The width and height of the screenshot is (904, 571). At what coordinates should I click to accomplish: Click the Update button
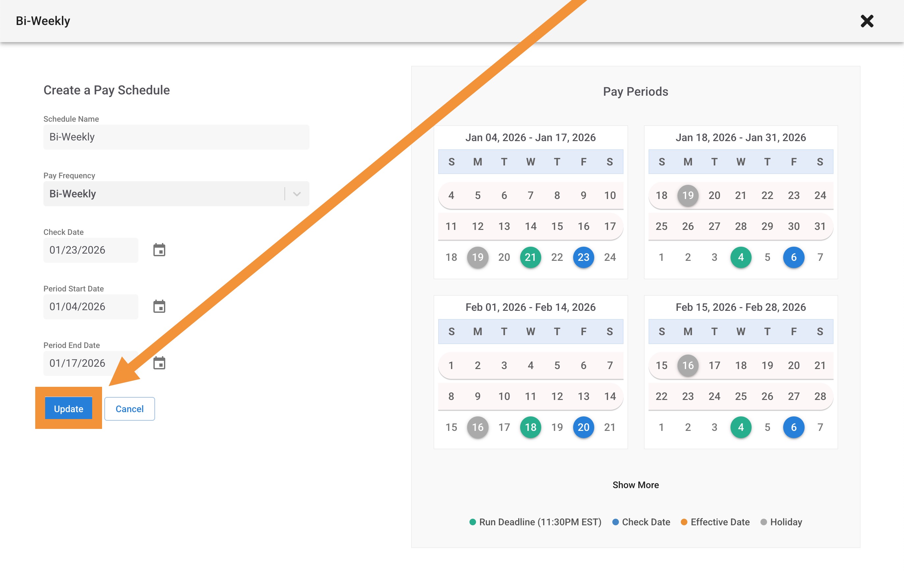[x=68, y=409]
